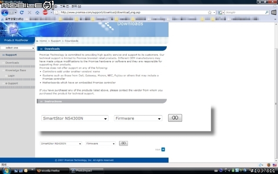
Task: Switch to PhotoImpact taskbar button
Action: point(86,171)
